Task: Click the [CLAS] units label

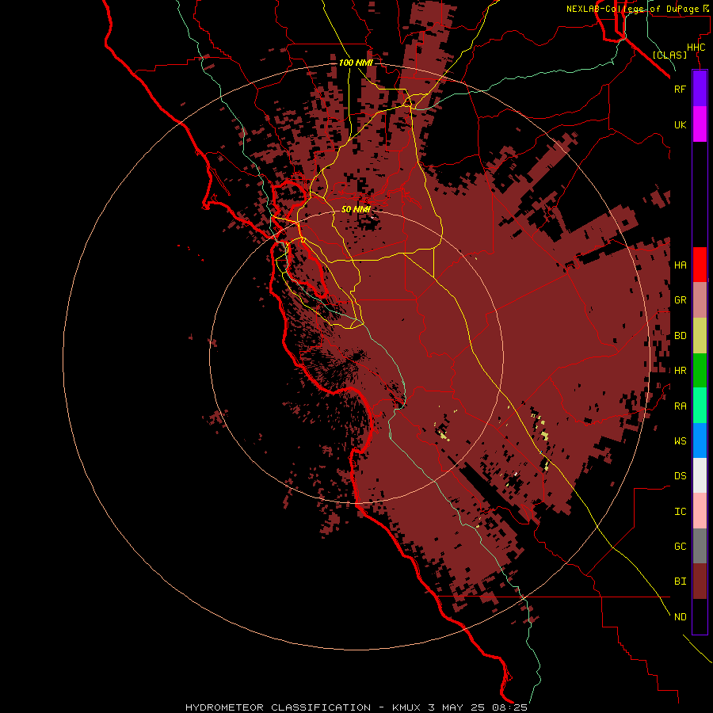Action: [669, 55]
